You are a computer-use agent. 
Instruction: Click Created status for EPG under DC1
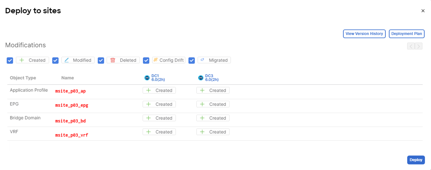[159, 104]
